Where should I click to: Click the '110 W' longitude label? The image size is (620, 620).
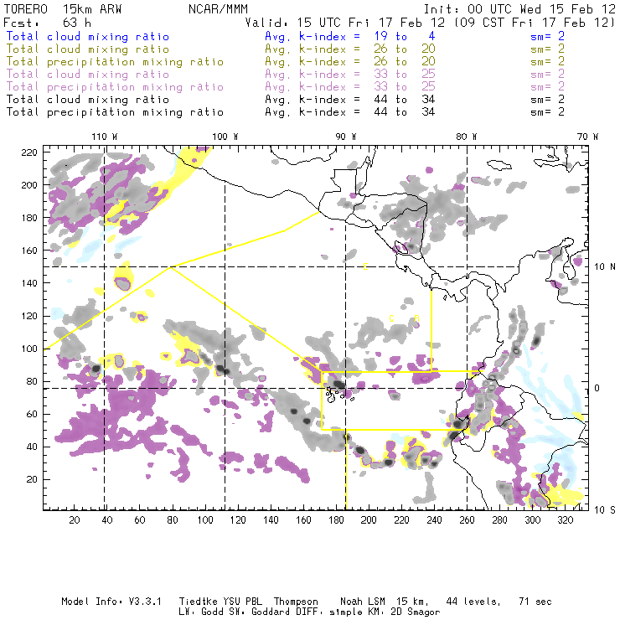(x=105, y=137)
